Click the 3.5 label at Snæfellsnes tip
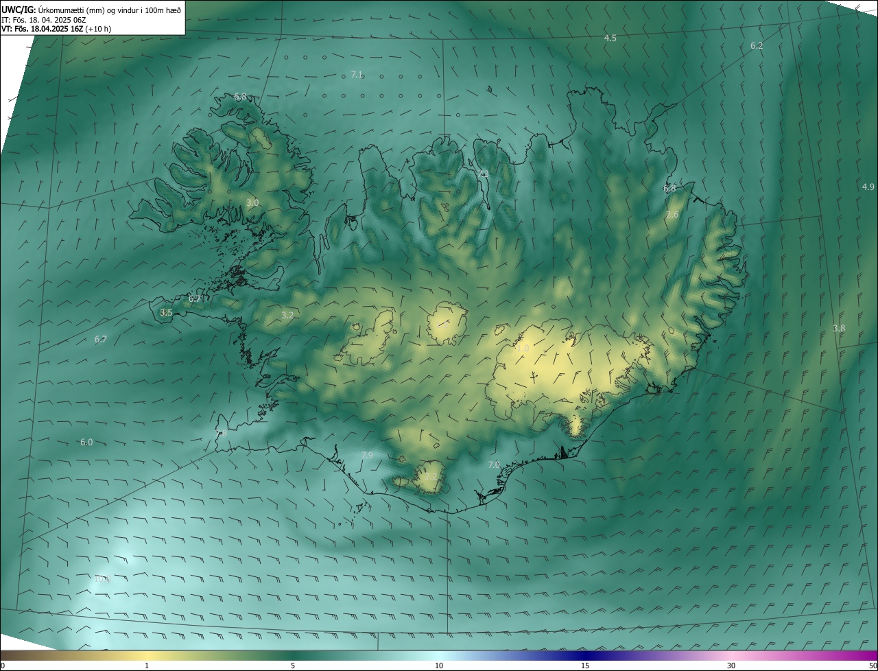878x671 pixels. [166, 313]
